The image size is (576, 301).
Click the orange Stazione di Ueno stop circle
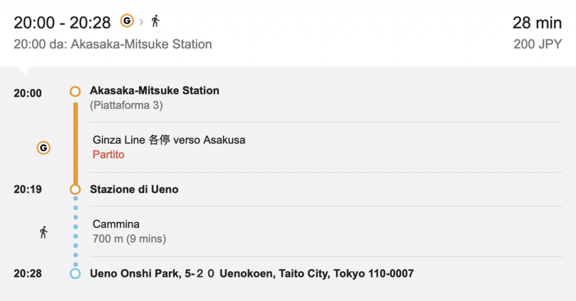click(75, 190)
